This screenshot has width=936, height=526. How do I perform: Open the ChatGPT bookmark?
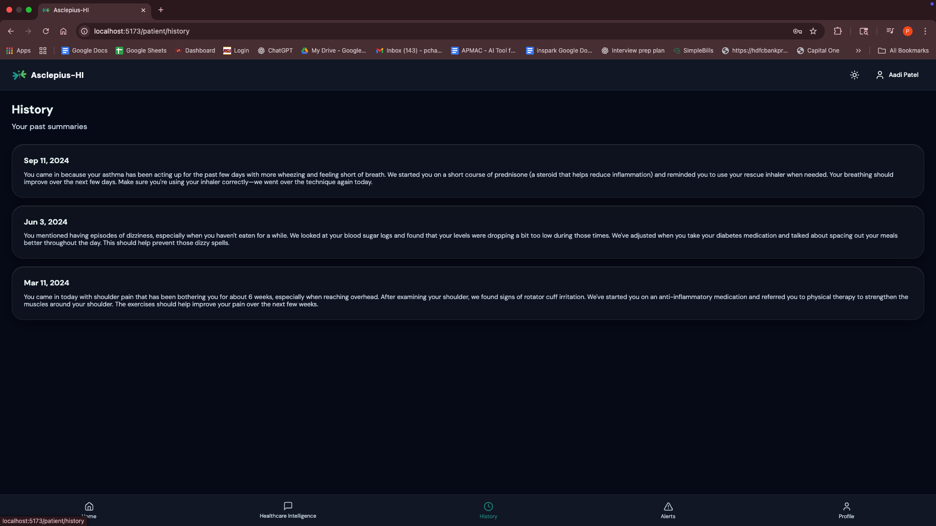275,51
